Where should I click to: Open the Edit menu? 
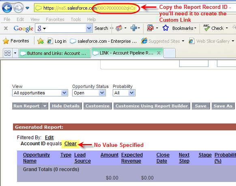pyautogui.click(x=20, y=19)
